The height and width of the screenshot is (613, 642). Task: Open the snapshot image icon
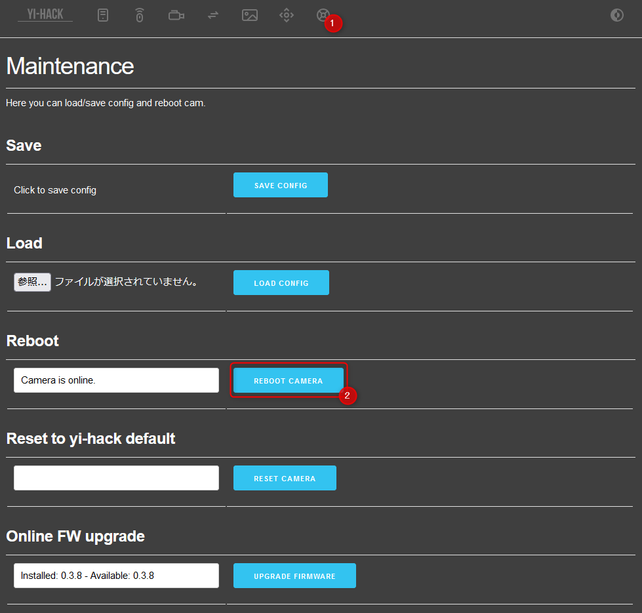coord(250,16)
